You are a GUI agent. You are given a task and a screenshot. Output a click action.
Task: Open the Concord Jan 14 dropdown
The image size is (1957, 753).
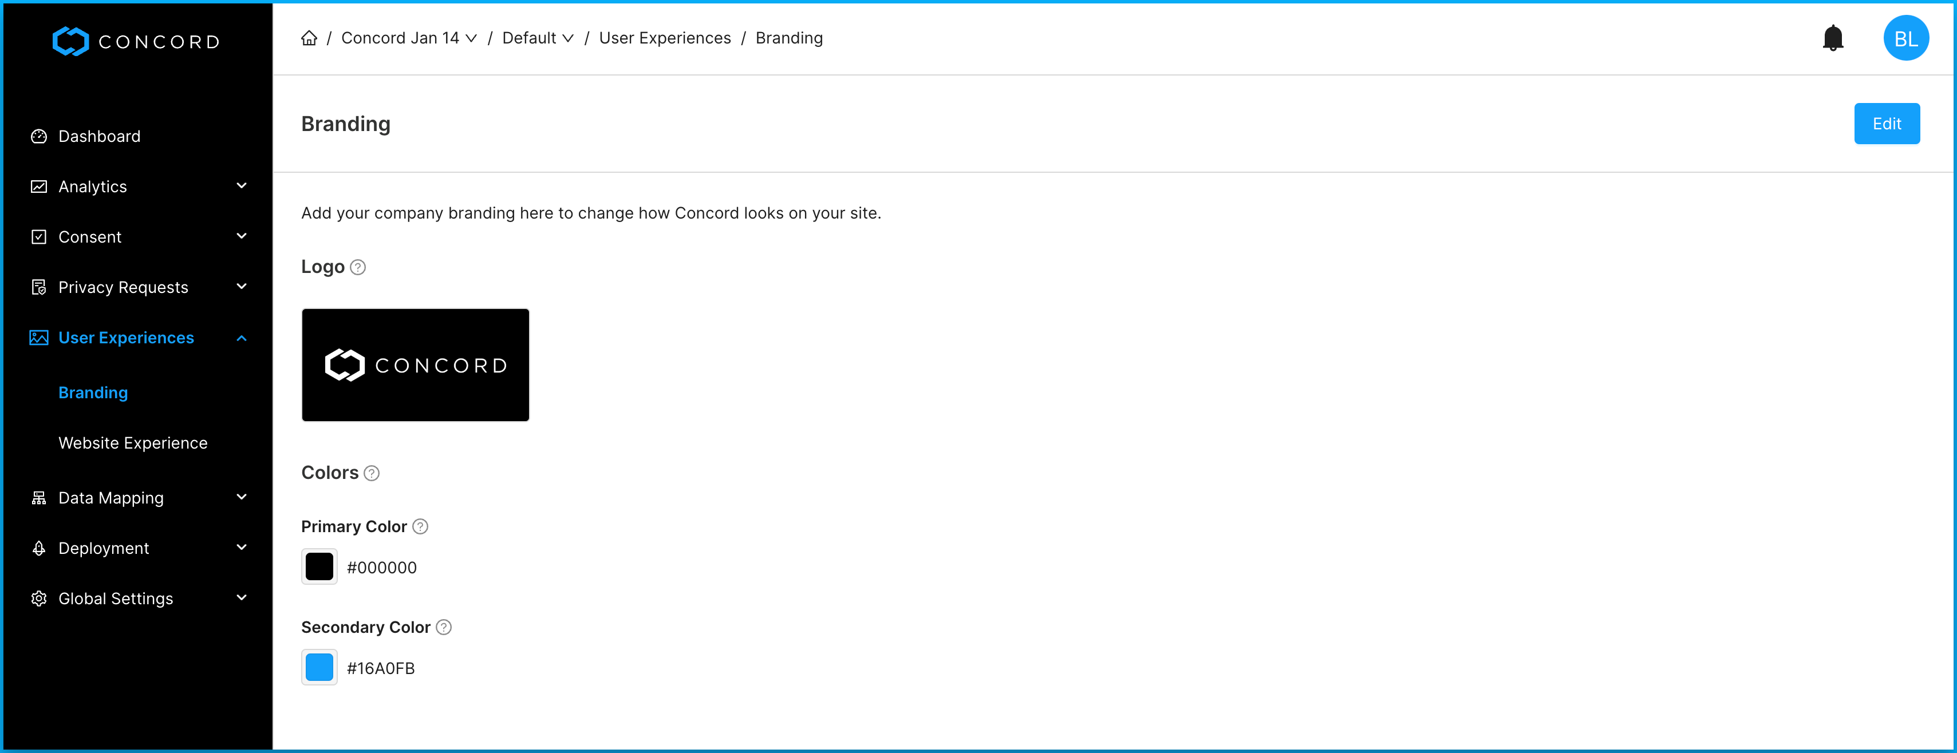(x=409, y=38)
